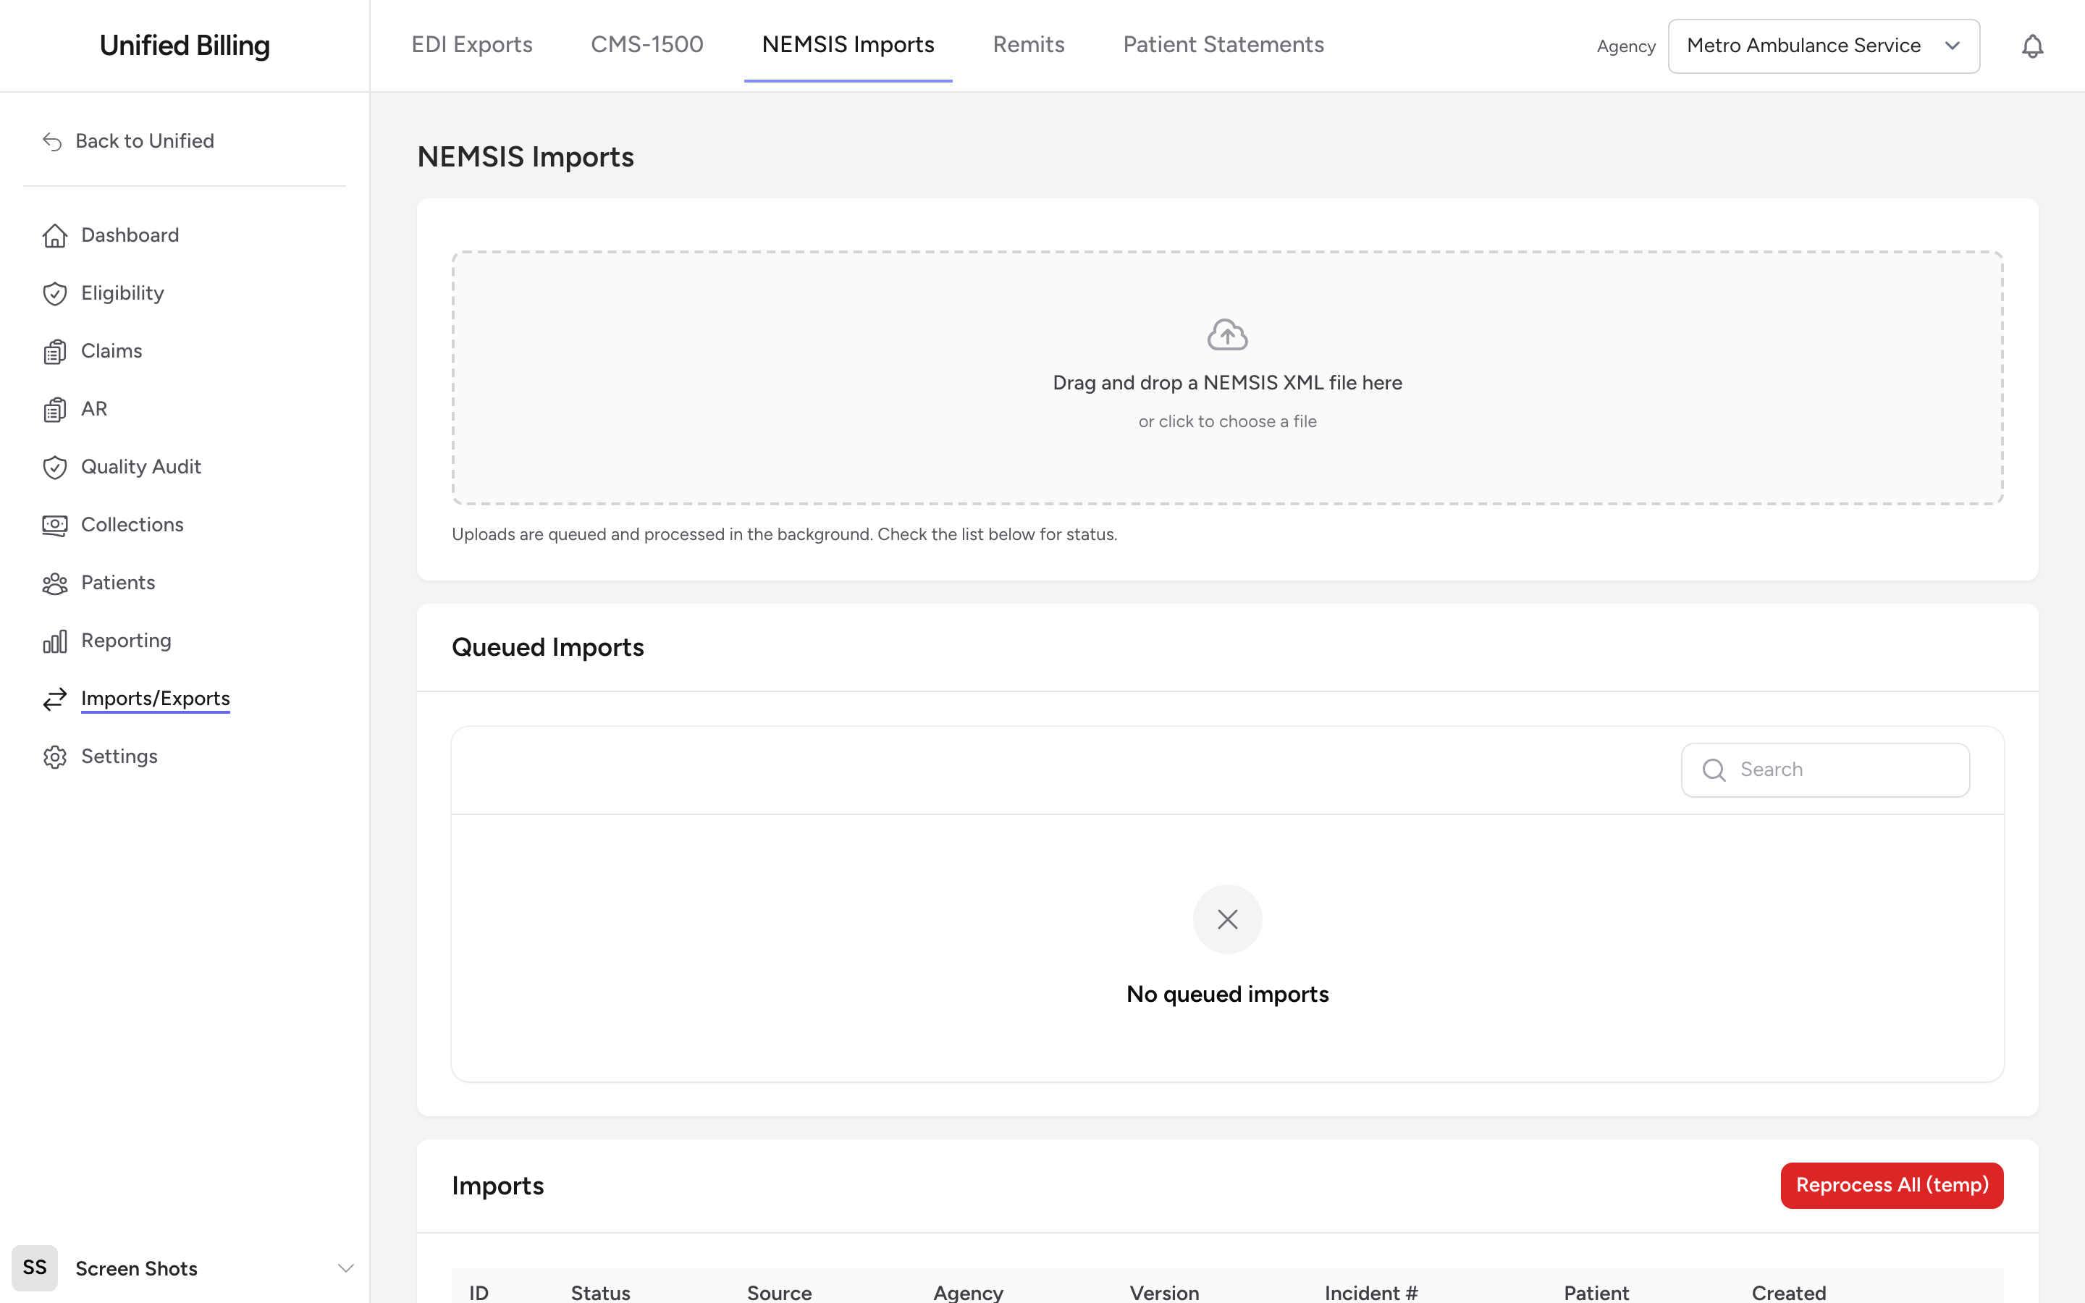2085x1303 pixels.
Task: Click the queued imports Search field
Action: pos(1825,769)
